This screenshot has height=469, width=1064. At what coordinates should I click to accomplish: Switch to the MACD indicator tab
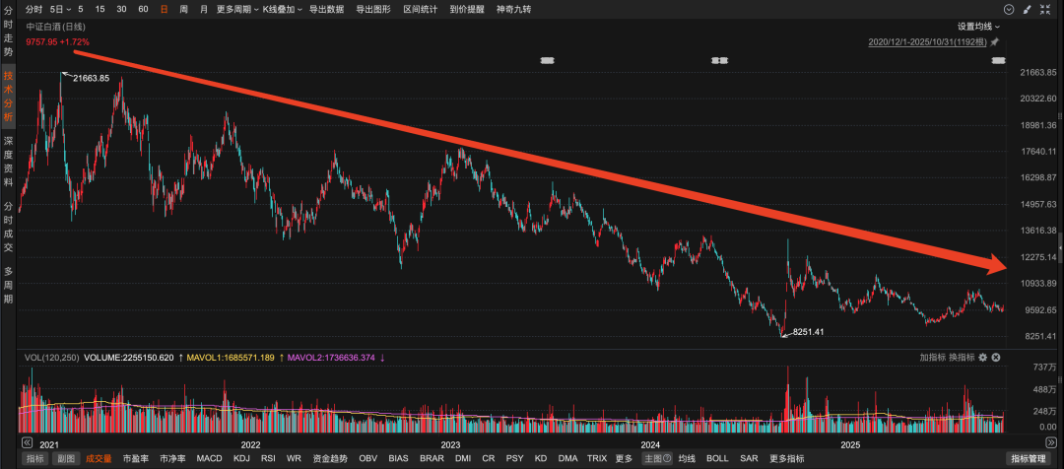[x=209, y=459]
